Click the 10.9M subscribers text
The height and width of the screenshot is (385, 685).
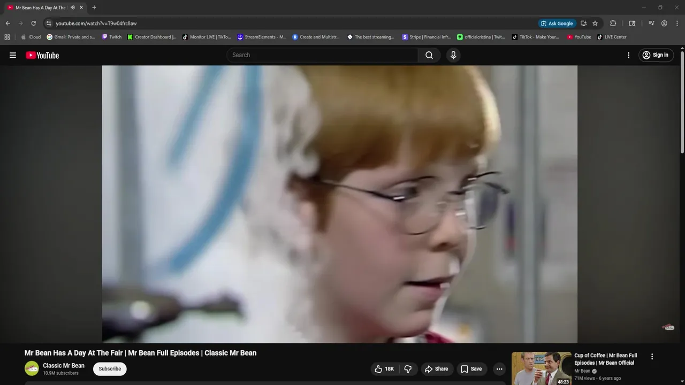tap(60, 373)
